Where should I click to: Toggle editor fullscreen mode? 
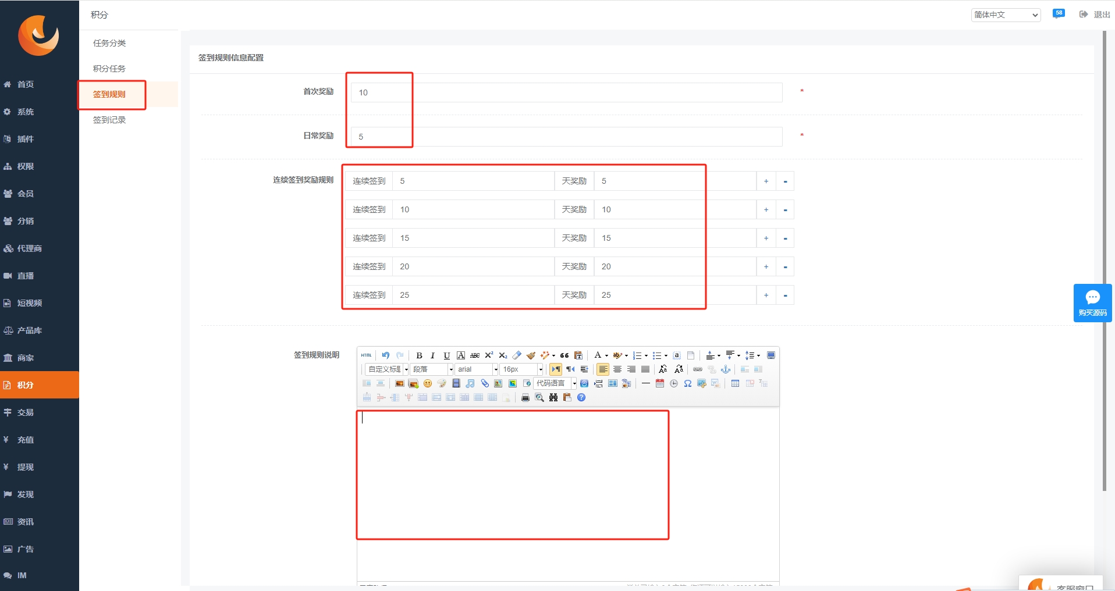tap(771, 355)
